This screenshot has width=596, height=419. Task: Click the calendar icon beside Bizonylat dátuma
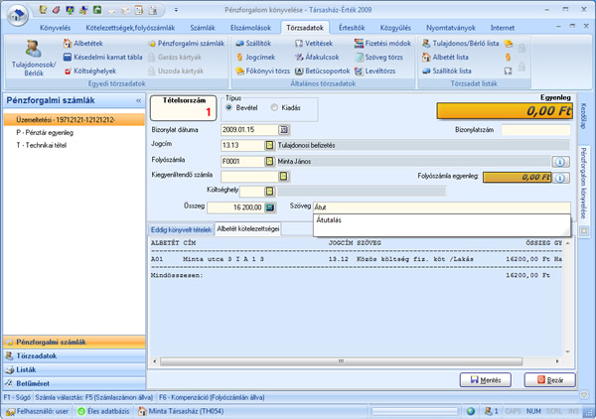click(284, 129)
